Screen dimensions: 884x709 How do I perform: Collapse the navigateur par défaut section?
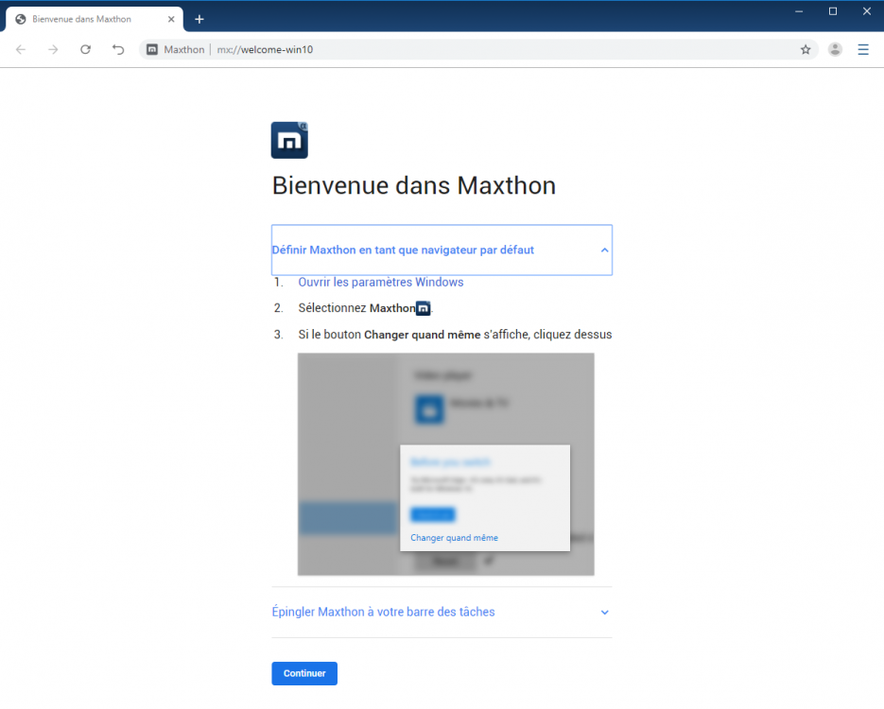click(x=604, y=250)
